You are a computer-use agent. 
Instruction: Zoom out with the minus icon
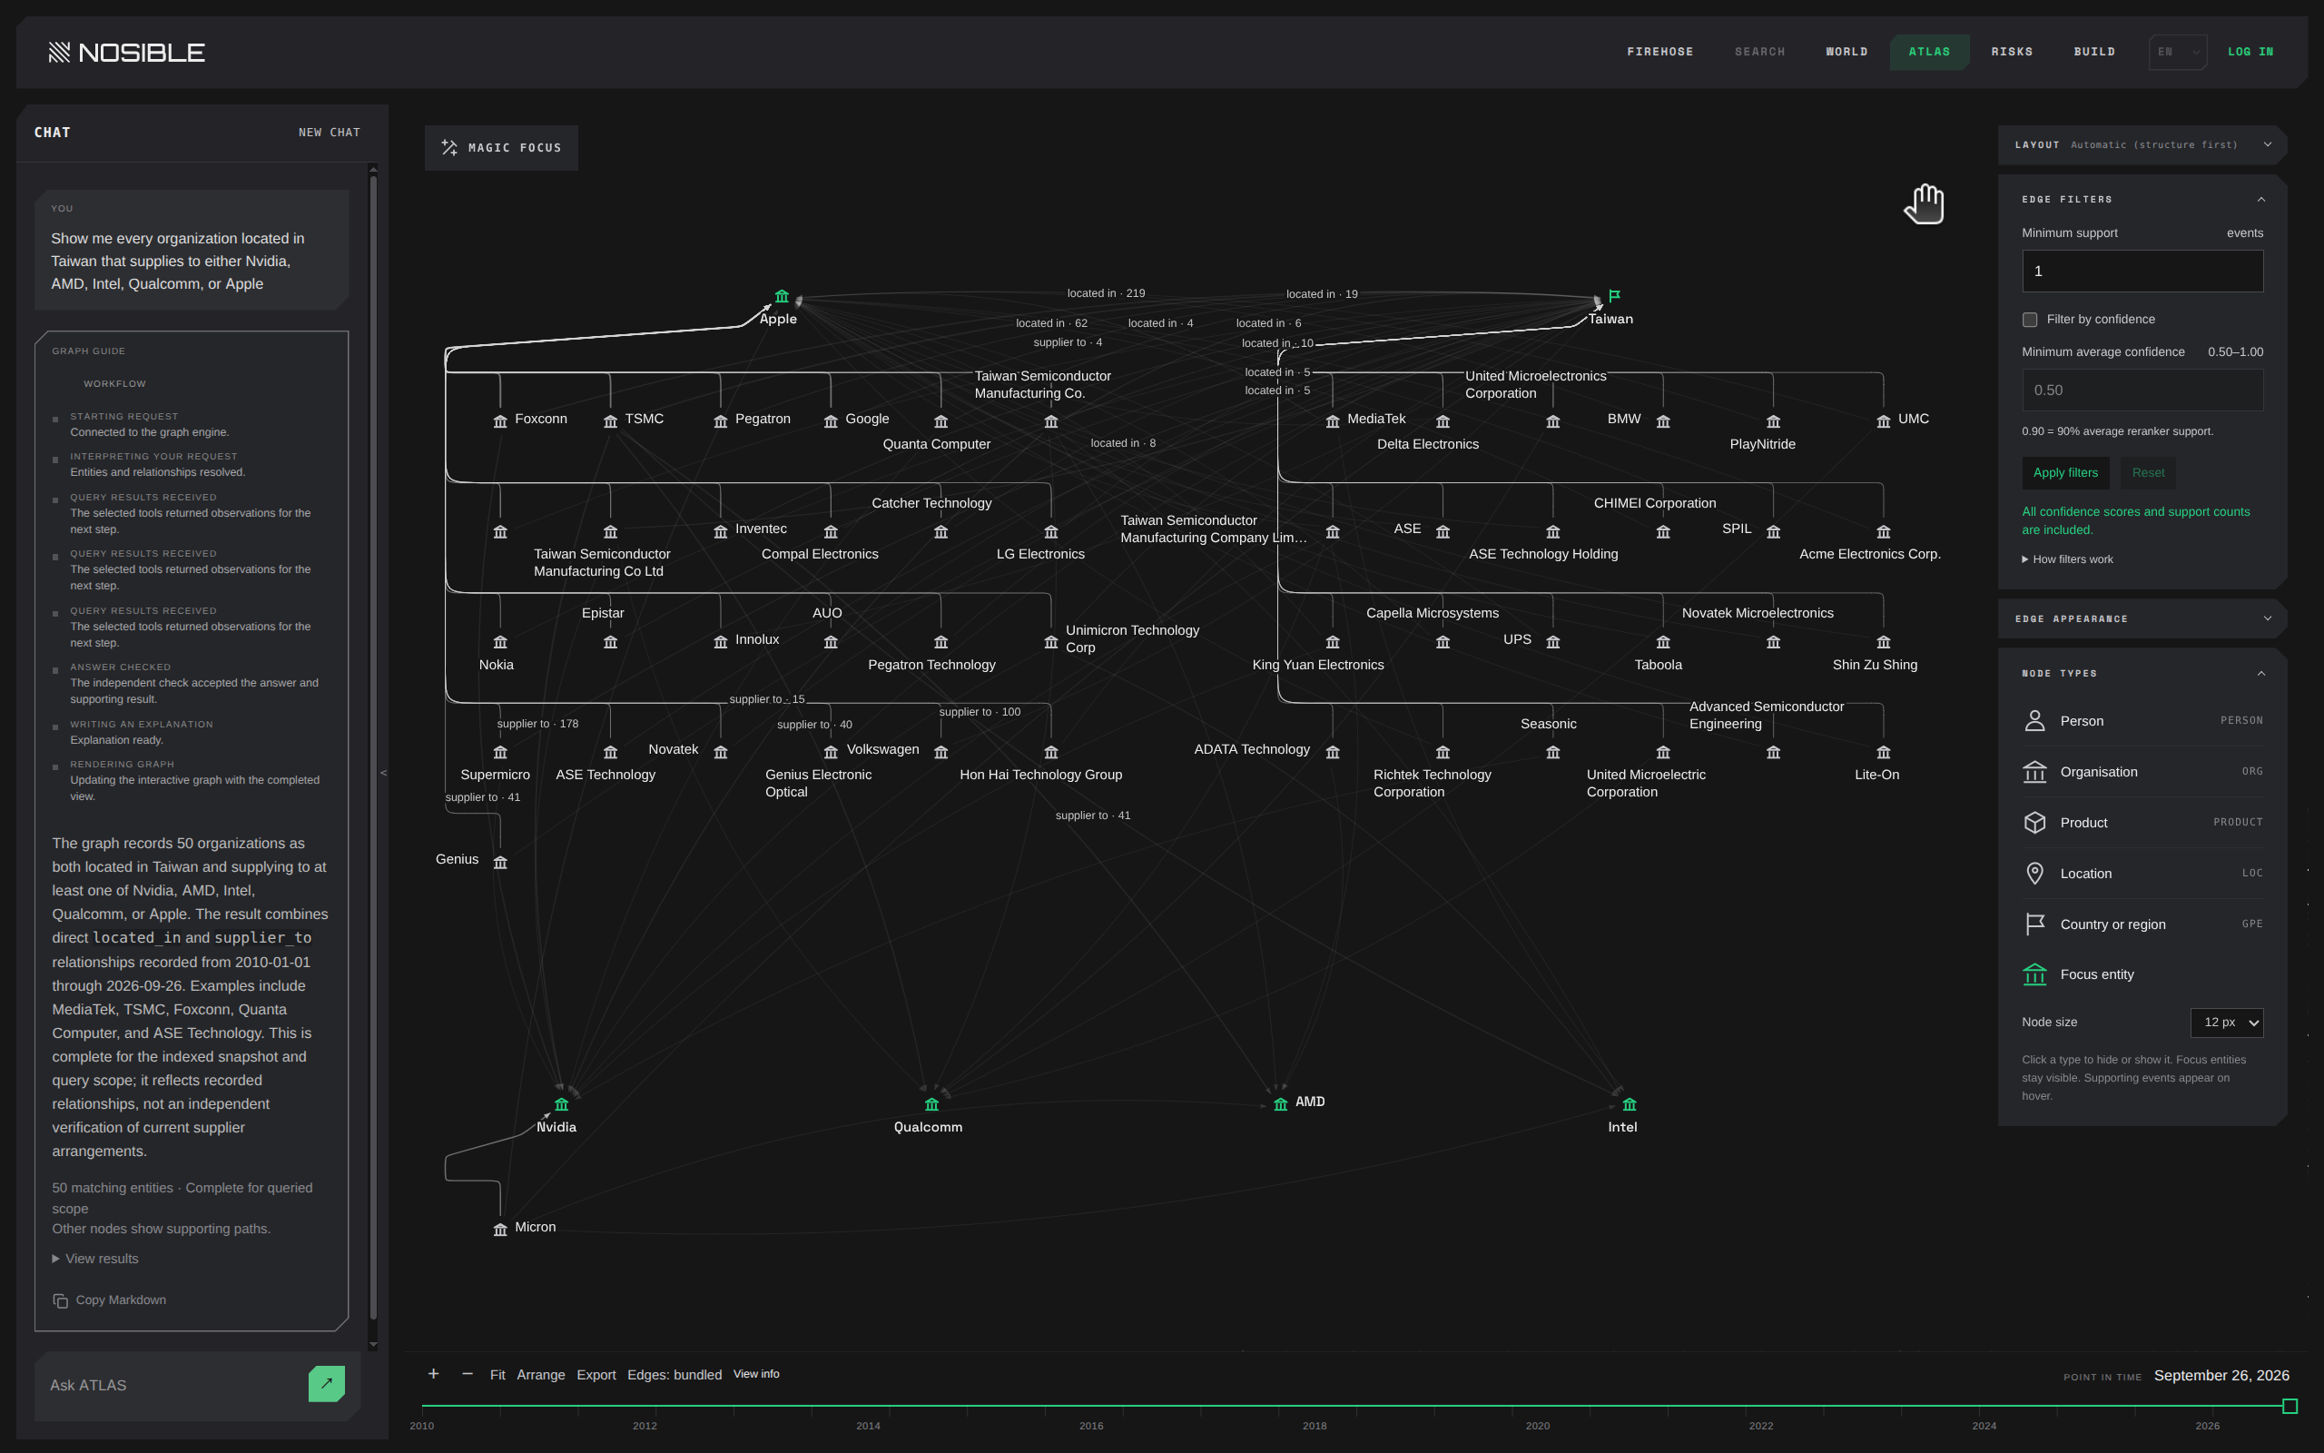[468, 1374]
